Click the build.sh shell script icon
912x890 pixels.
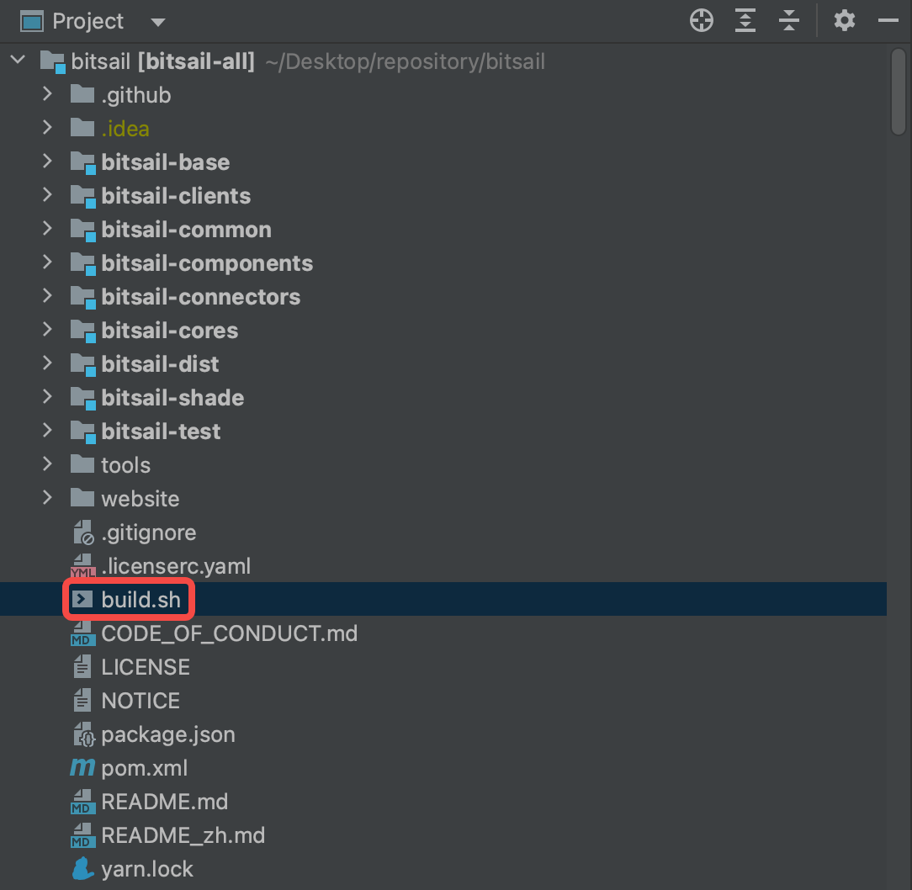[82, 600]
